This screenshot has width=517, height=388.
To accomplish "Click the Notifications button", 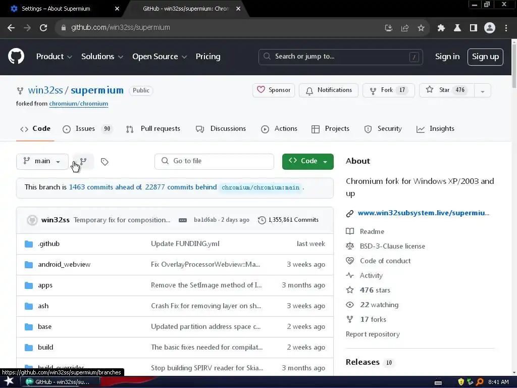I will (328, 90).
